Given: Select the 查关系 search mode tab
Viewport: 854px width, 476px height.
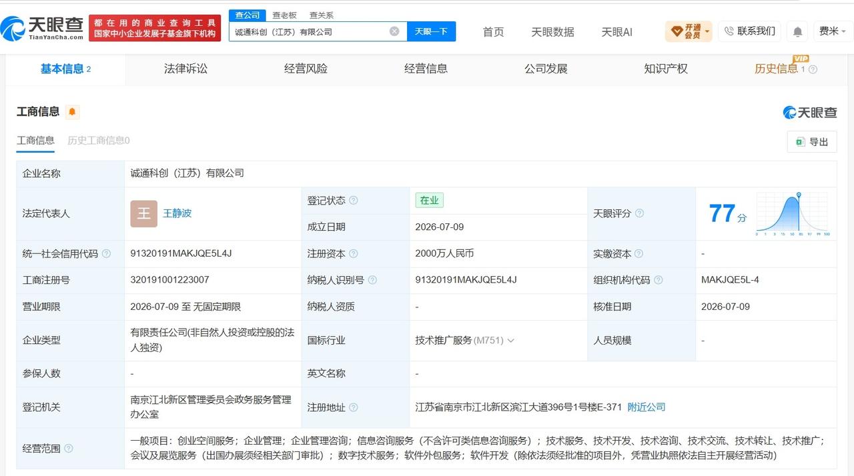Looking at the screenshot, I should click(x=321, y=15).
